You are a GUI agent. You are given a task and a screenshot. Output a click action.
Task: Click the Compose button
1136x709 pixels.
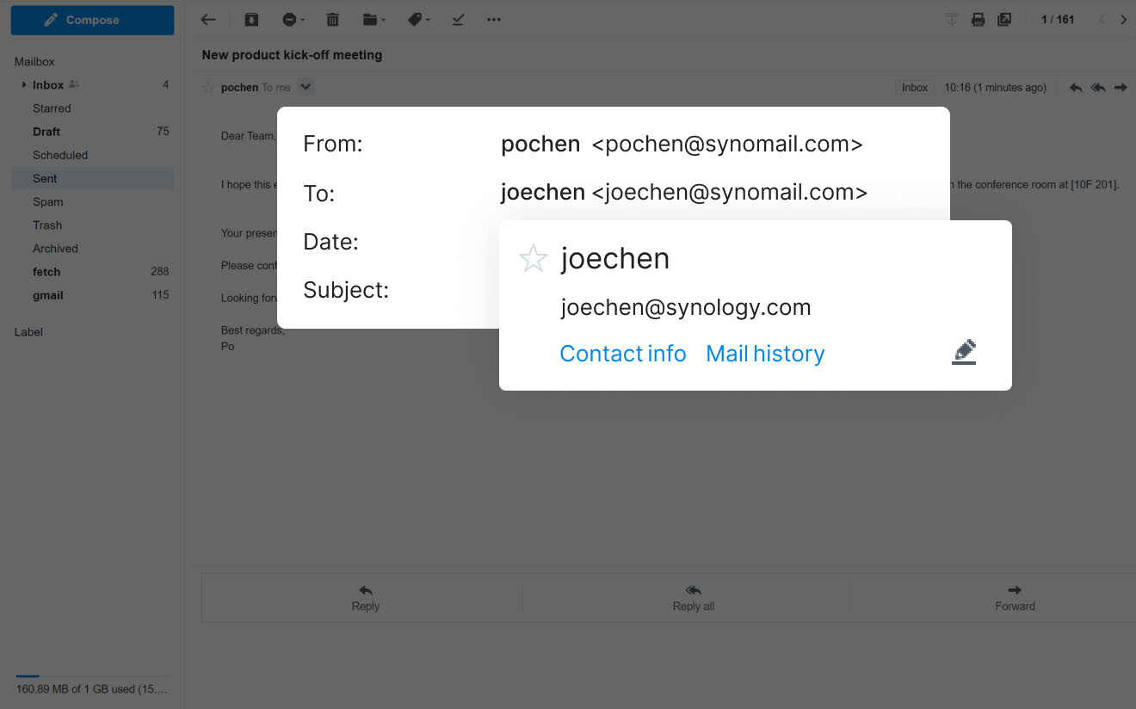[92, 20]
